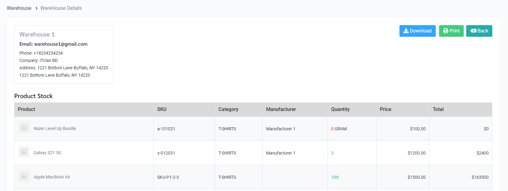Click the Quantity column header

(340, 109)
